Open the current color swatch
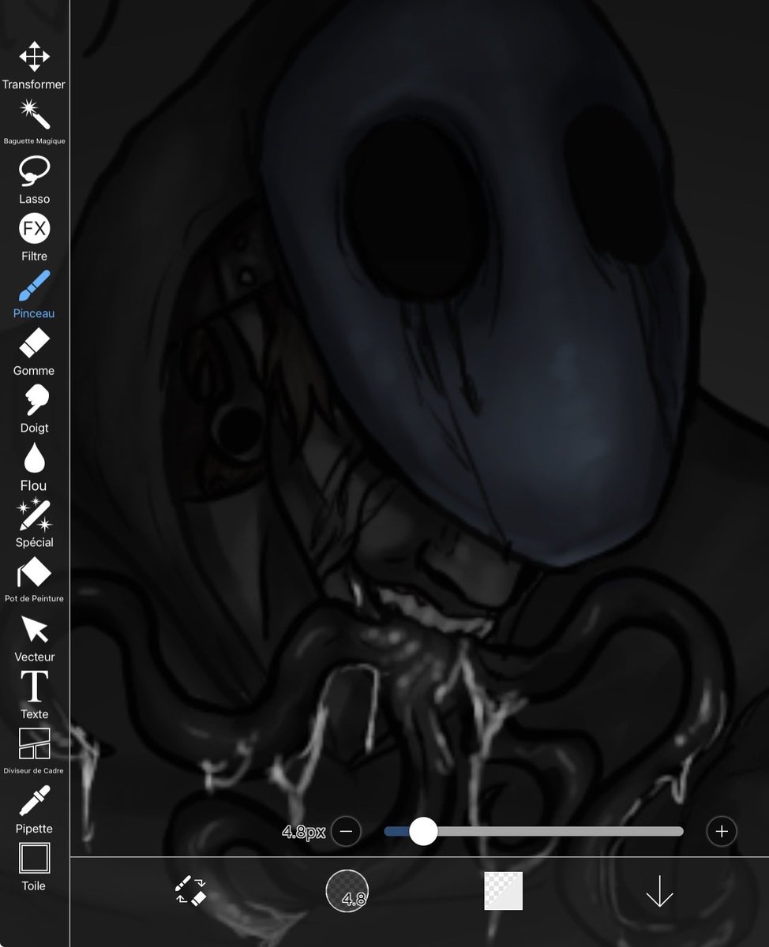This screenshot has height=947, width=769. point(504,891)
